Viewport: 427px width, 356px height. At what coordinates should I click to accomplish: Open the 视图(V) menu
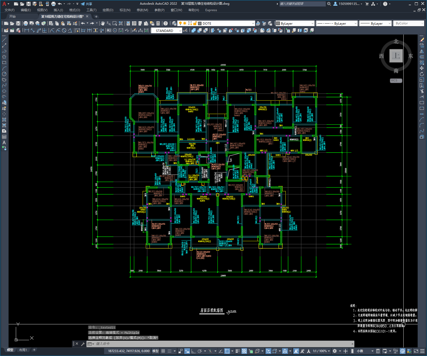coord(42,10)
